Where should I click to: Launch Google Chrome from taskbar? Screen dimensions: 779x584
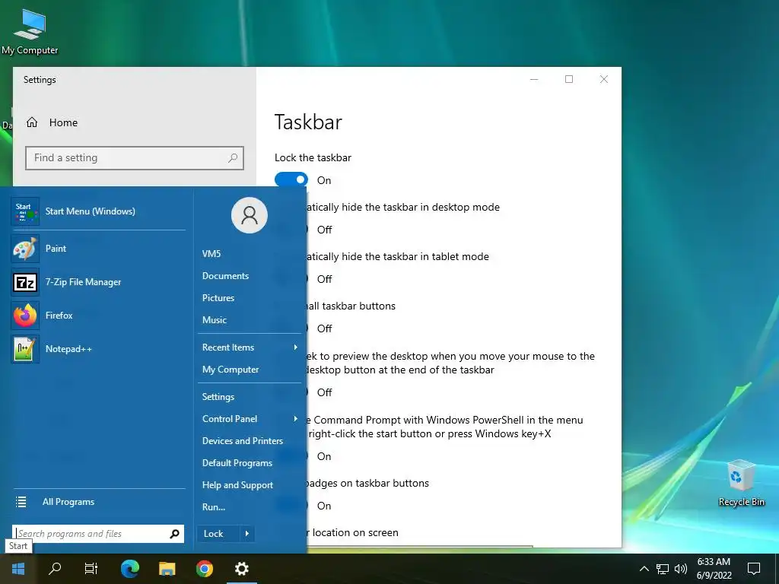(x=204, y=569)
